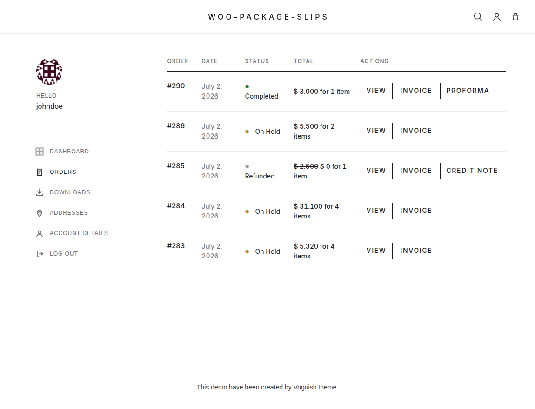Image resolution: width=535 pixels, height=409 pixels.
Task: View refunded order #285
Action: click(376, 171)
